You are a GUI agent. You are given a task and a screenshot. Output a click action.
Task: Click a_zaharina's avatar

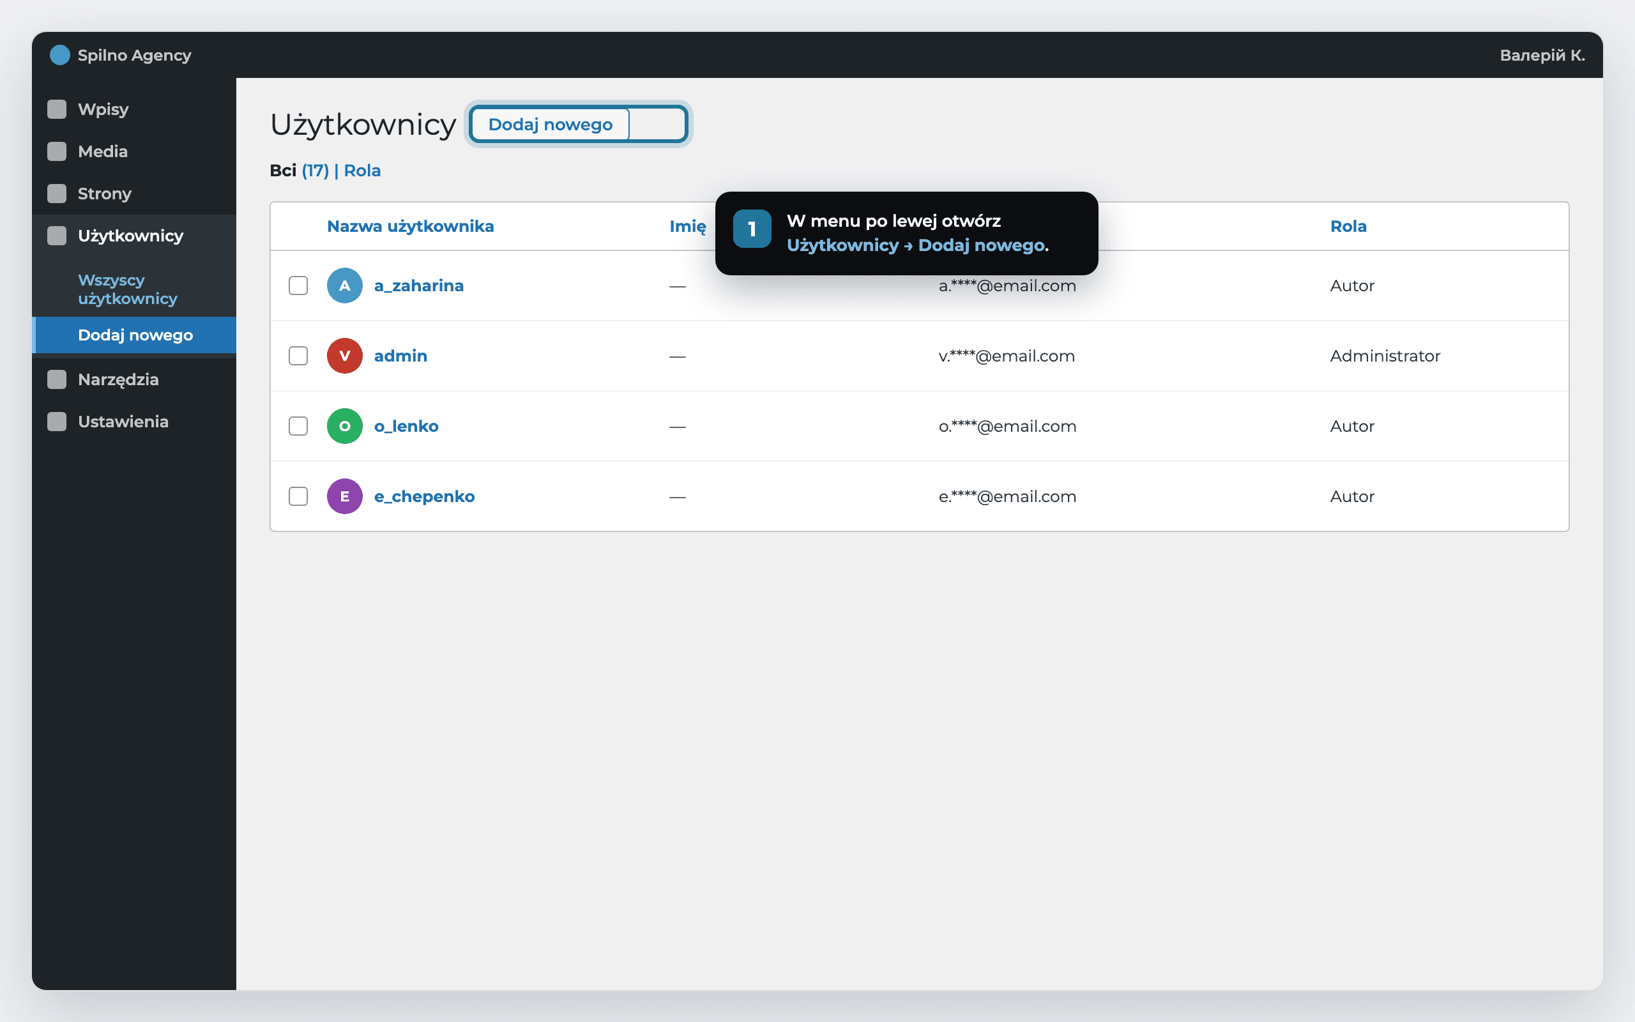tap(345, 286)
